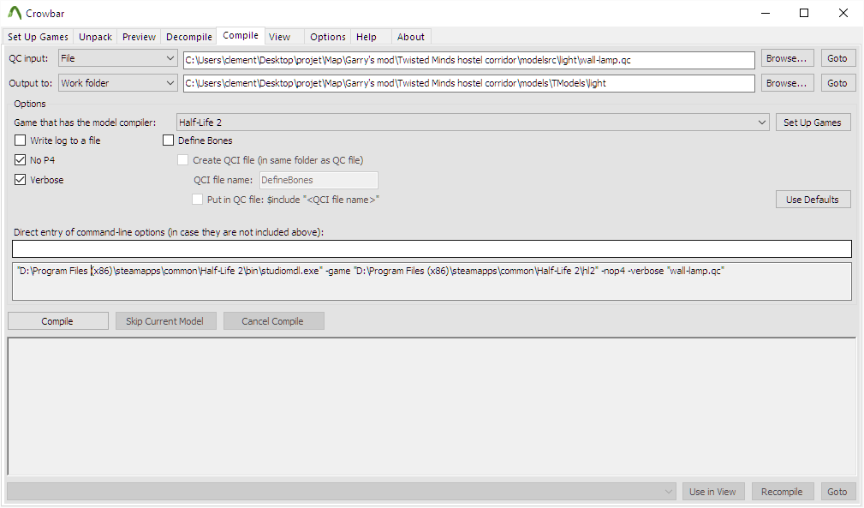Image resolution: width=864 pixels, height=508 pixels.
Task: Click Skip Current Model button
Action: 165,321
